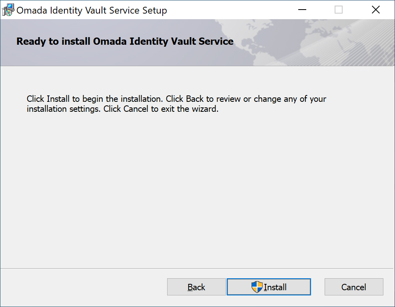Close the setup wizard with X

[375, 10]
